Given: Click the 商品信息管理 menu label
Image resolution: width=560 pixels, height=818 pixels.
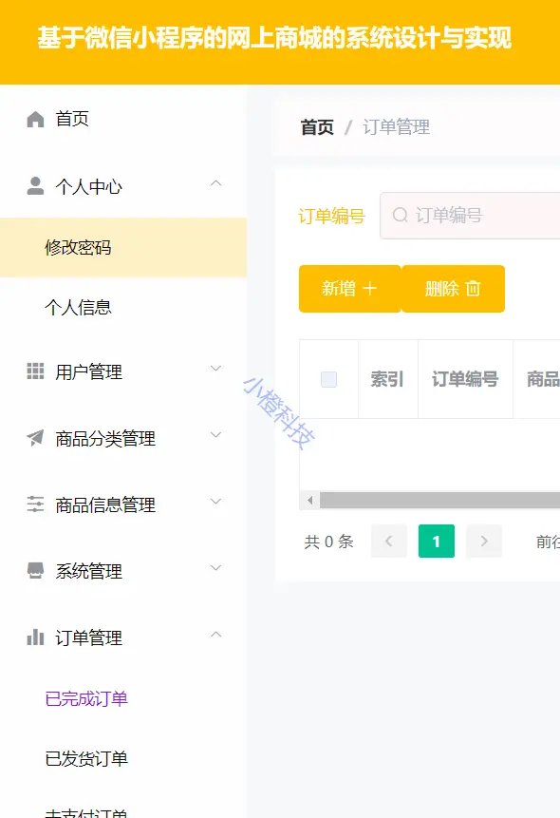Looking at the screenshot, I should (x=105, y=505).
